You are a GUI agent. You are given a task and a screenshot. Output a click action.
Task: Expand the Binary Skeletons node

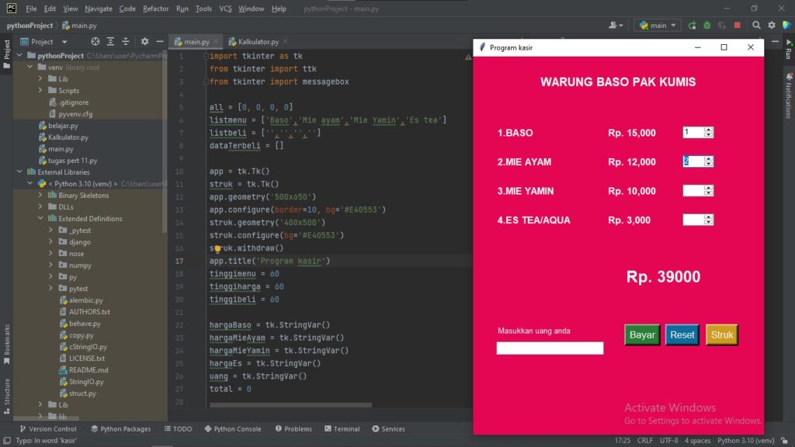click(x=40, y=195)
